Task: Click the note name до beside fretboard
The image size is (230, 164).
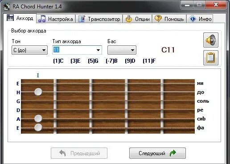Action: coord(201,92)
